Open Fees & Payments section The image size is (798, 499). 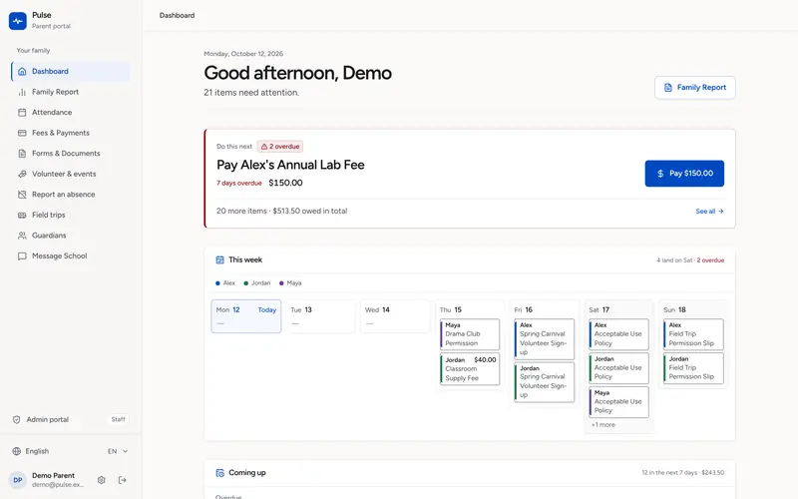[x=70, y=133]
